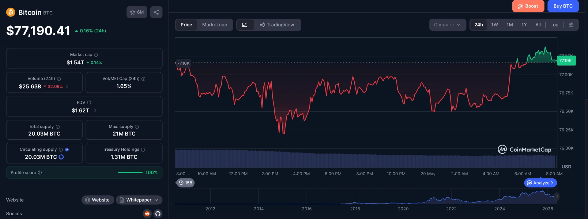Show Vol/Mkt Cap (24h) info icon
The width and height of the screenshot is (588, 219).
143,79
